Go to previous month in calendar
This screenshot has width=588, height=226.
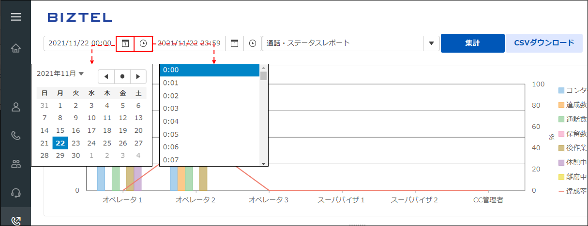[x=106, y=76]
